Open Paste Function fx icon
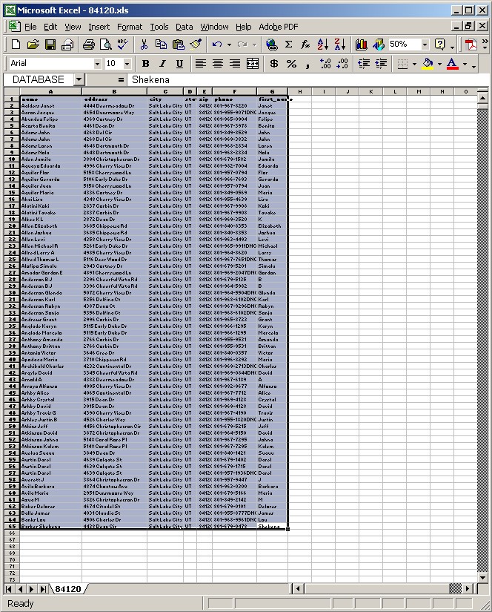Viewport: 492px width, 612px height. (x=305, y=45)
